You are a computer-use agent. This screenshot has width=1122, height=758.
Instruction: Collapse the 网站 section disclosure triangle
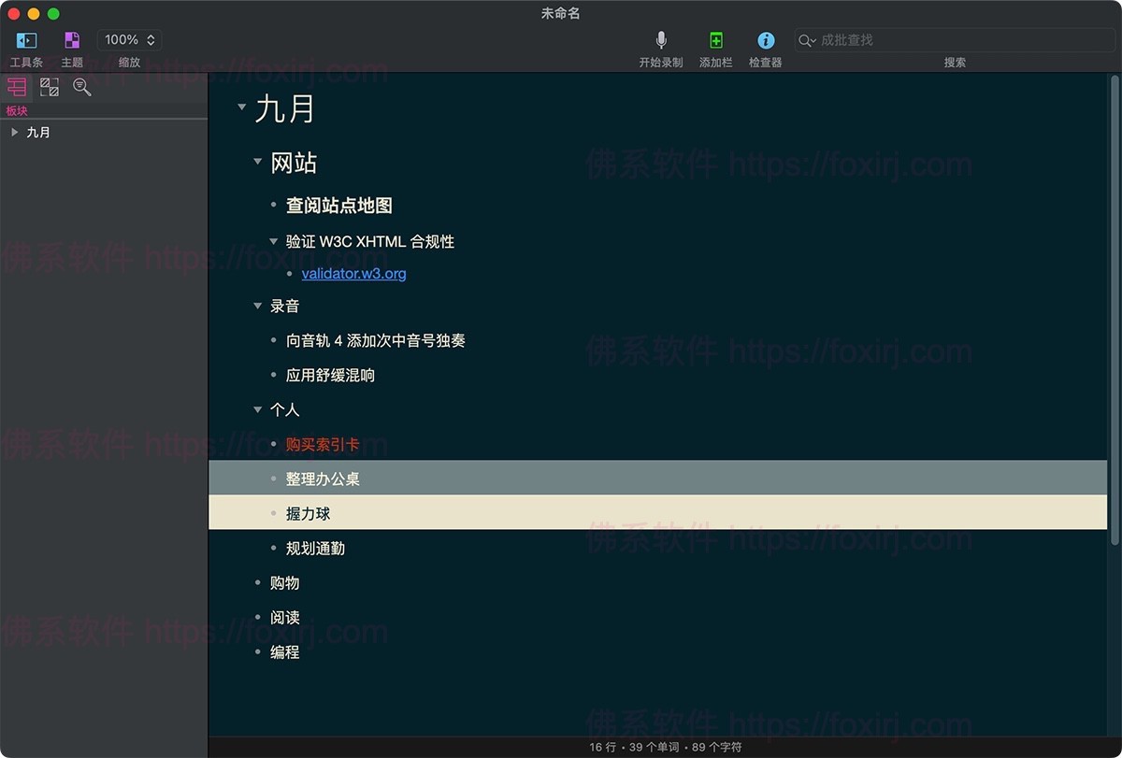click(258, 162)
